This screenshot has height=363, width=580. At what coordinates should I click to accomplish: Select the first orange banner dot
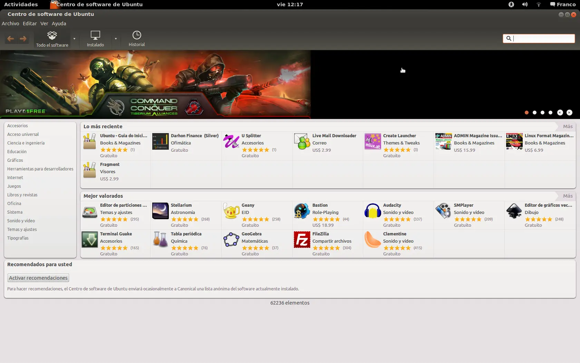pos(526,112)
